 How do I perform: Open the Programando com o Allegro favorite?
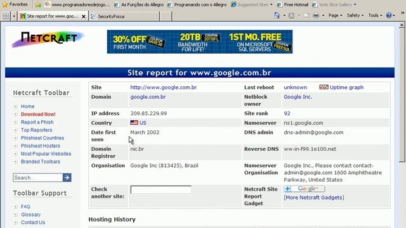(197, 4)
